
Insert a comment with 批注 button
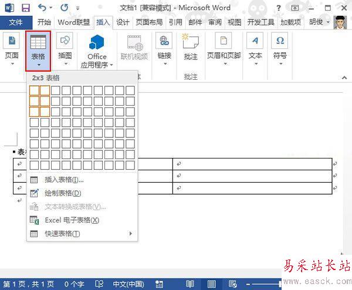point(191,47)
